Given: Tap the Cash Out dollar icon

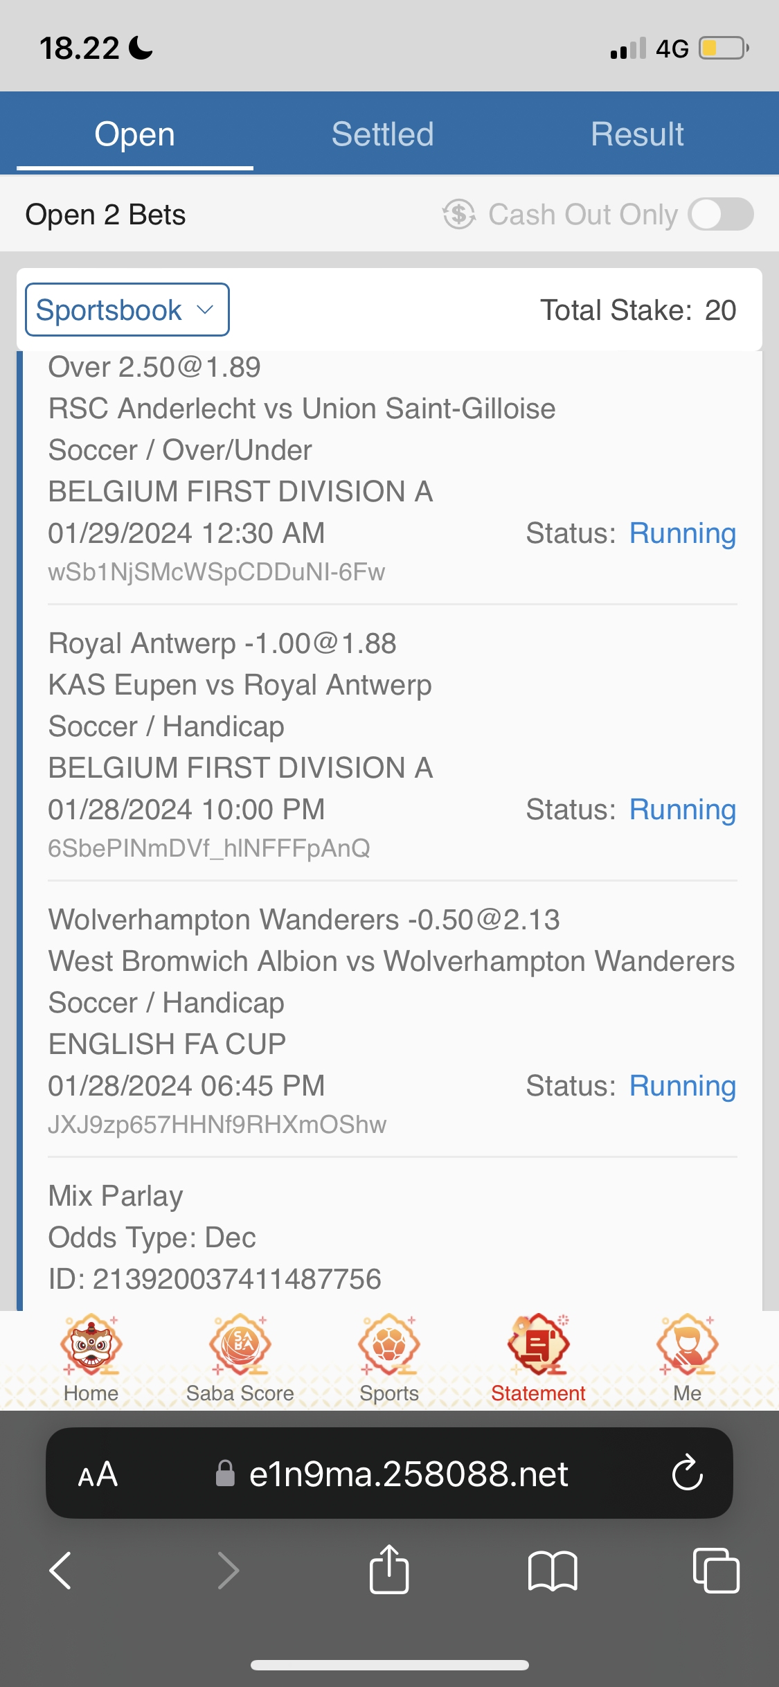Looking at the screenshot, I should click(458, 214).
